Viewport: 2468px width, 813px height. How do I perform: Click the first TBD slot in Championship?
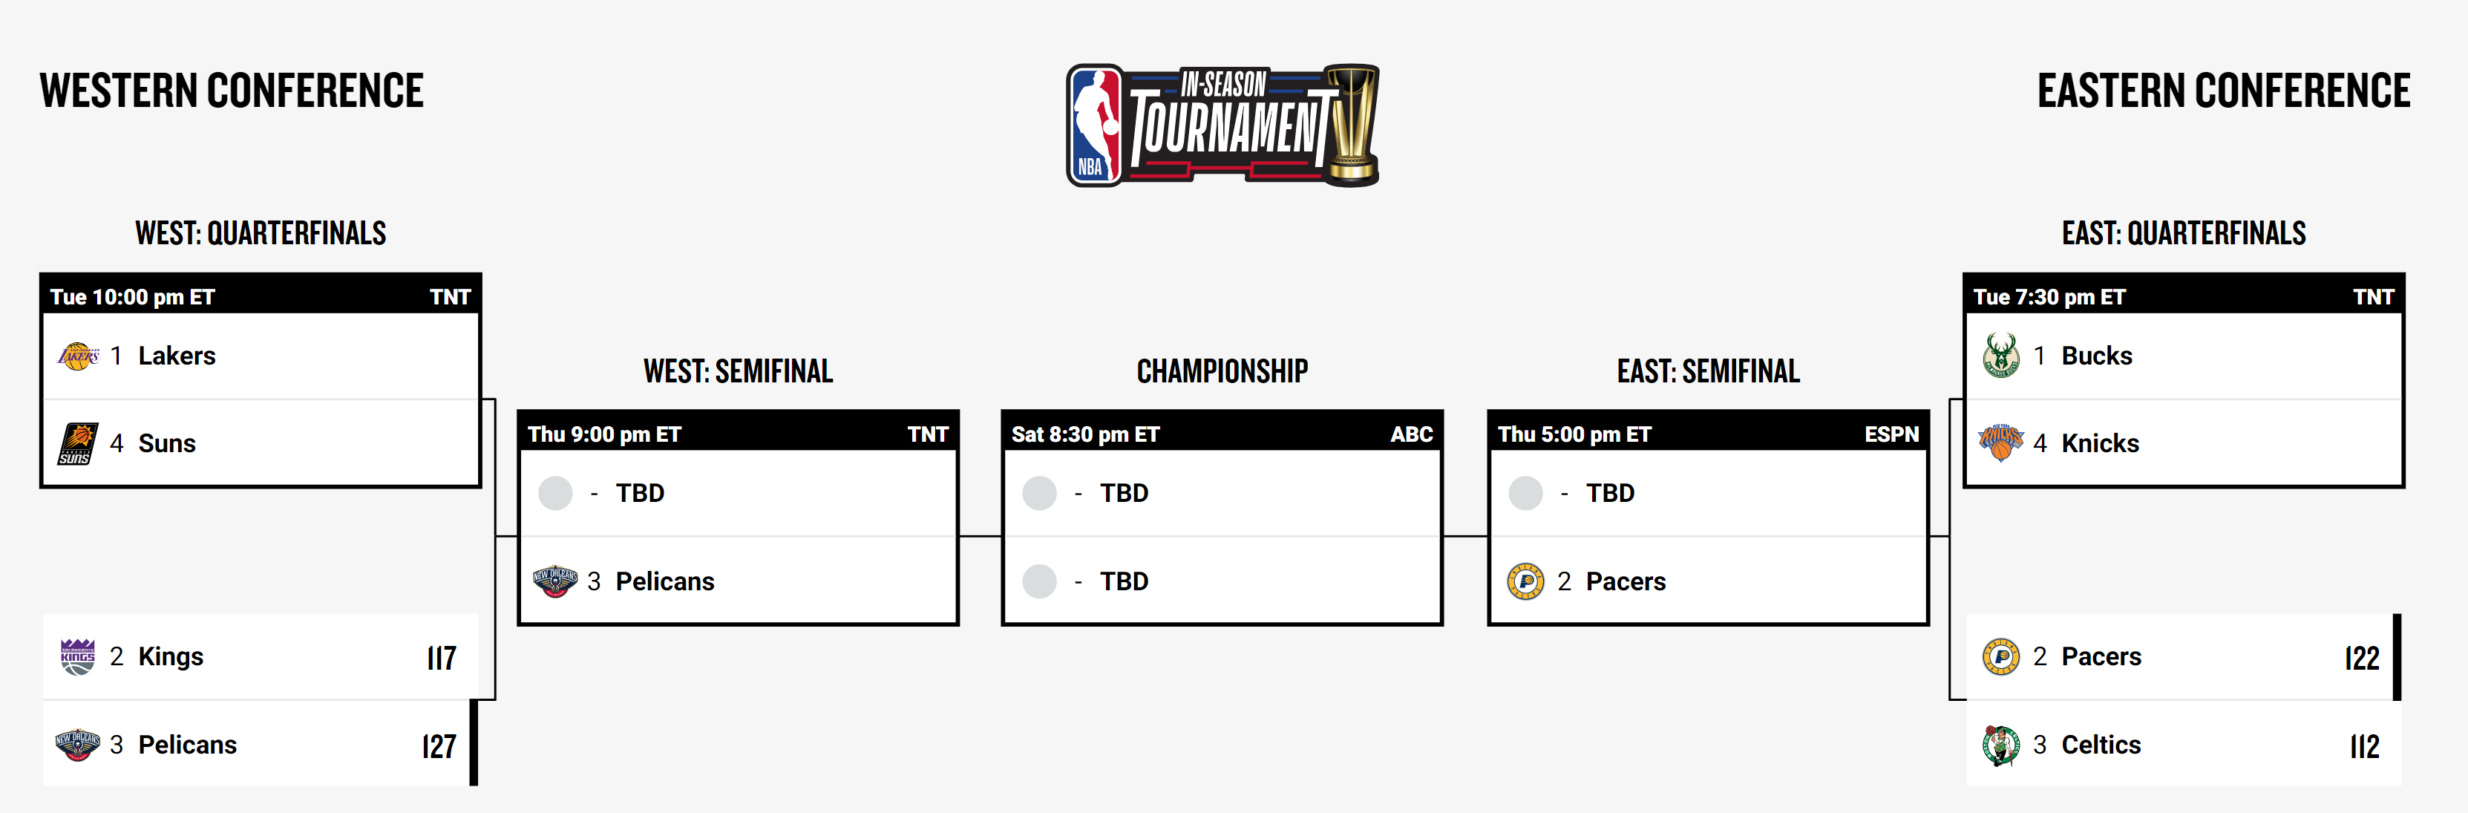click(x=1222, y=493)
